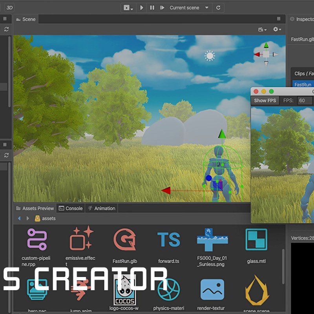Switch to the Animation tab
The width and height of the screenshot is (314, 314).
tap(101, 208)
